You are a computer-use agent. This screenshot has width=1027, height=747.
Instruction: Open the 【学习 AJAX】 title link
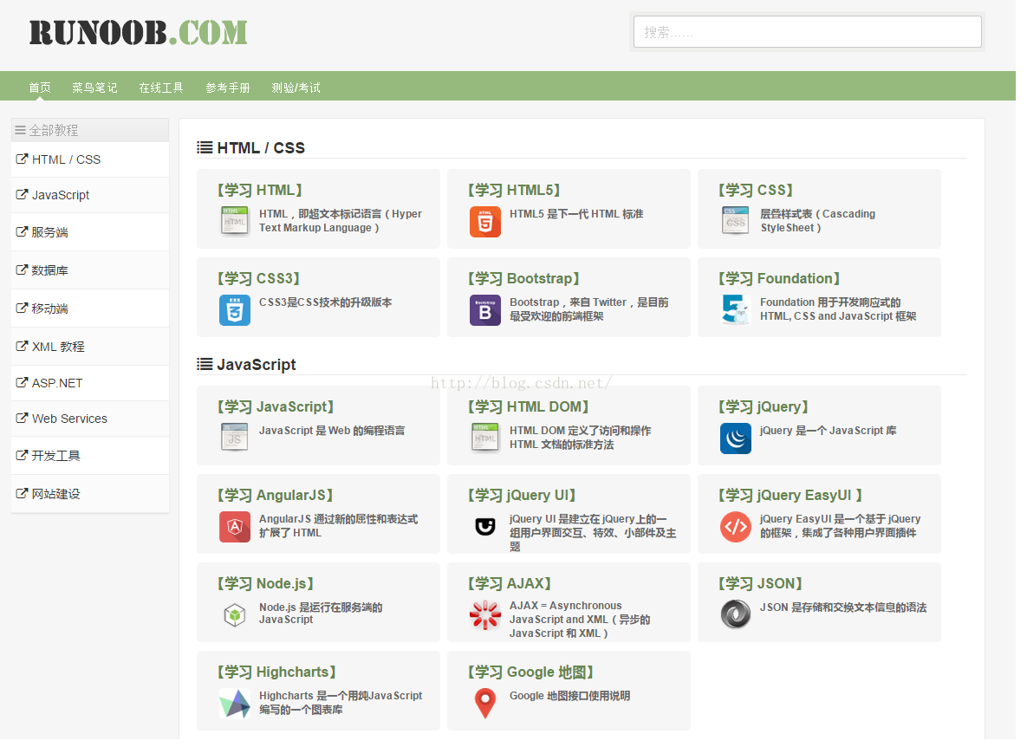516,590
